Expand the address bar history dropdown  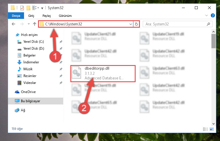[x=131, y=24]
